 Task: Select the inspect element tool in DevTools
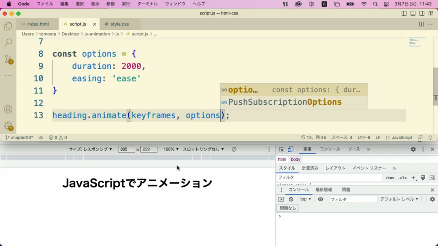coord(281,149)
